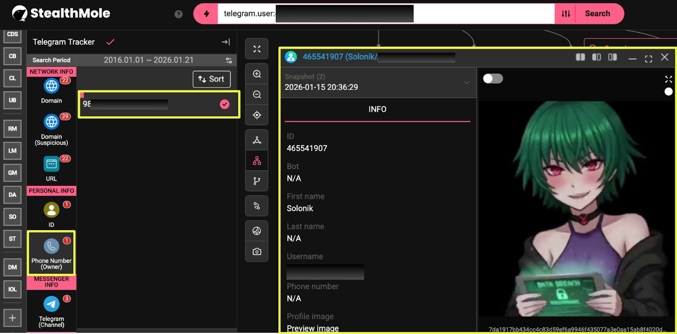
Task: Click the lightning bolt icon in search bar
Action: tap(206, 14)
